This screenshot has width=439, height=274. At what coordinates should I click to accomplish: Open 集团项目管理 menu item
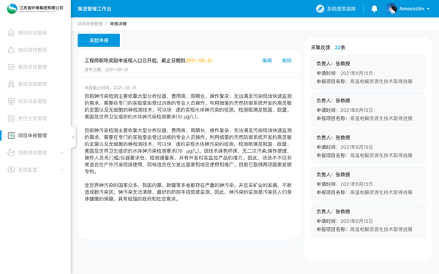pos(32,67)
